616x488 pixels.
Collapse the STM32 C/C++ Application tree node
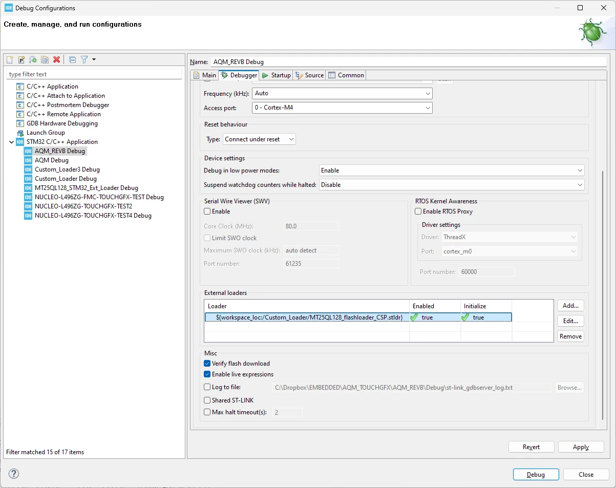tap(12, 142)
